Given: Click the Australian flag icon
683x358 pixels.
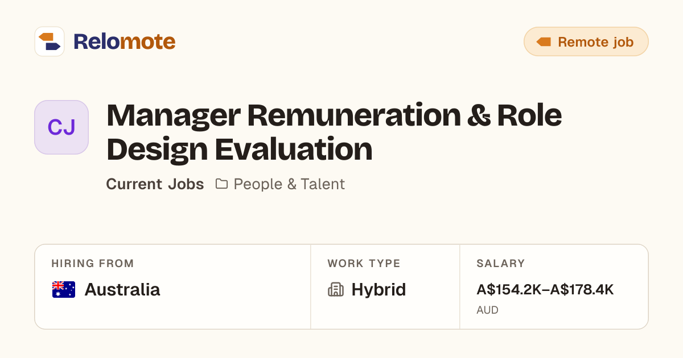Looking at the screenshot, I should (64, 290).
